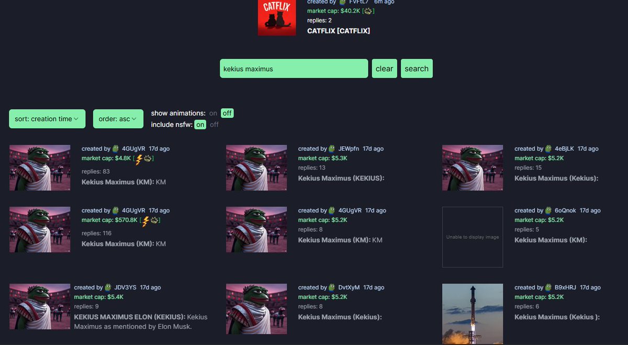Click the replies: 15 text
This screenshot has width=628, height=345.
click(x=528, y=168)
